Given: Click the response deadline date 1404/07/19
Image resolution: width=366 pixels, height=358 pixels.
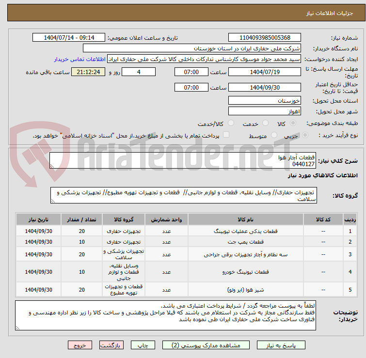Looking at the screenshot, I should click(265, 72).
